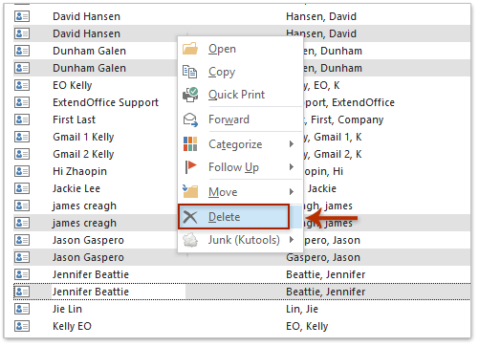
Task: Click contact card icon beside EO Kelly
Action: pos(22,85)
